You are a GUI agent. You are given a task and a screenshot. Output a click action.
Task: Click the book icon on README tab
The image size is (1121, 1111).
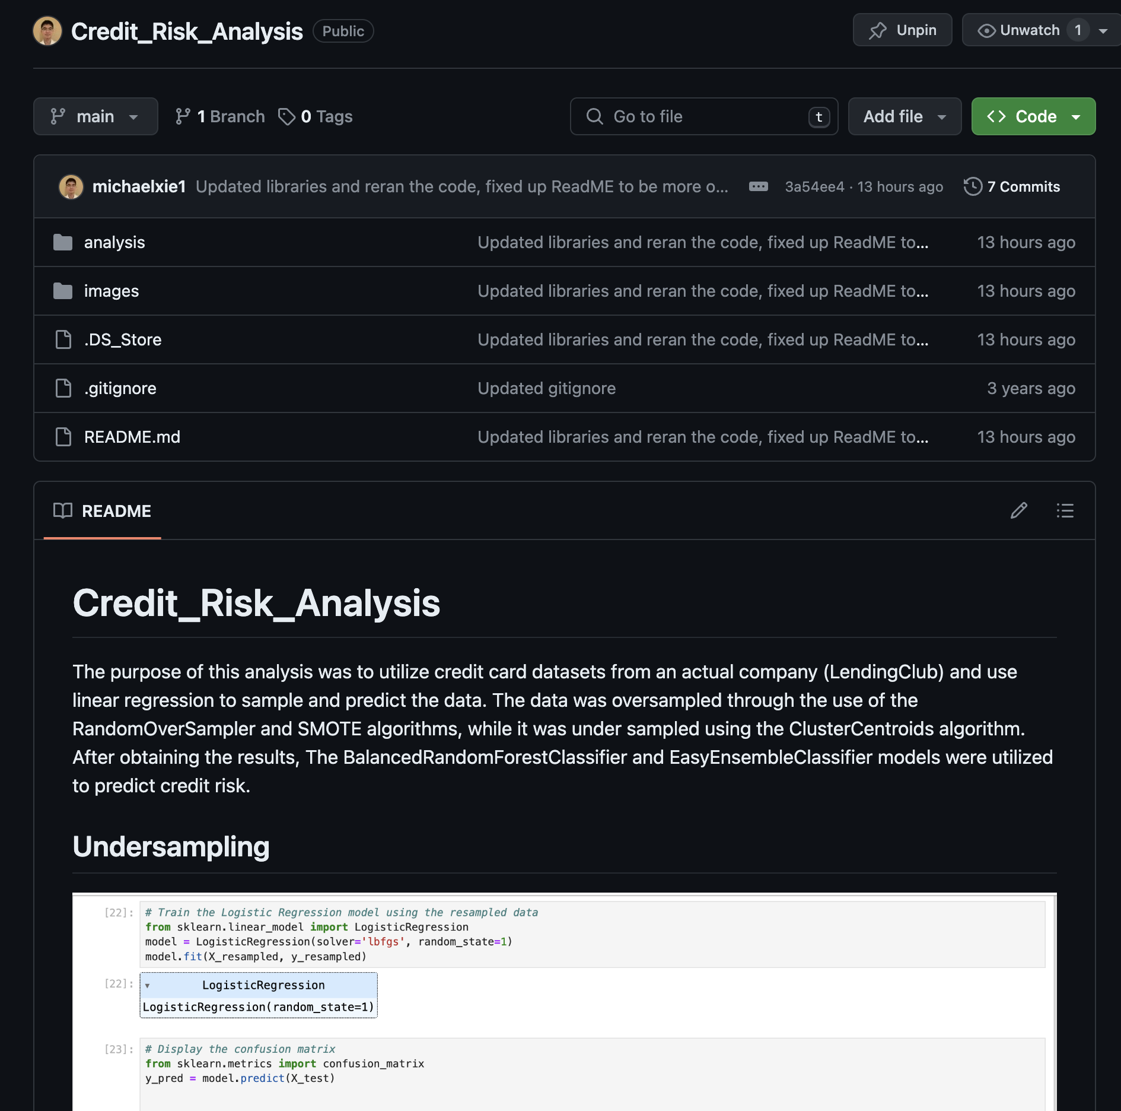click(x=63, y=511)
